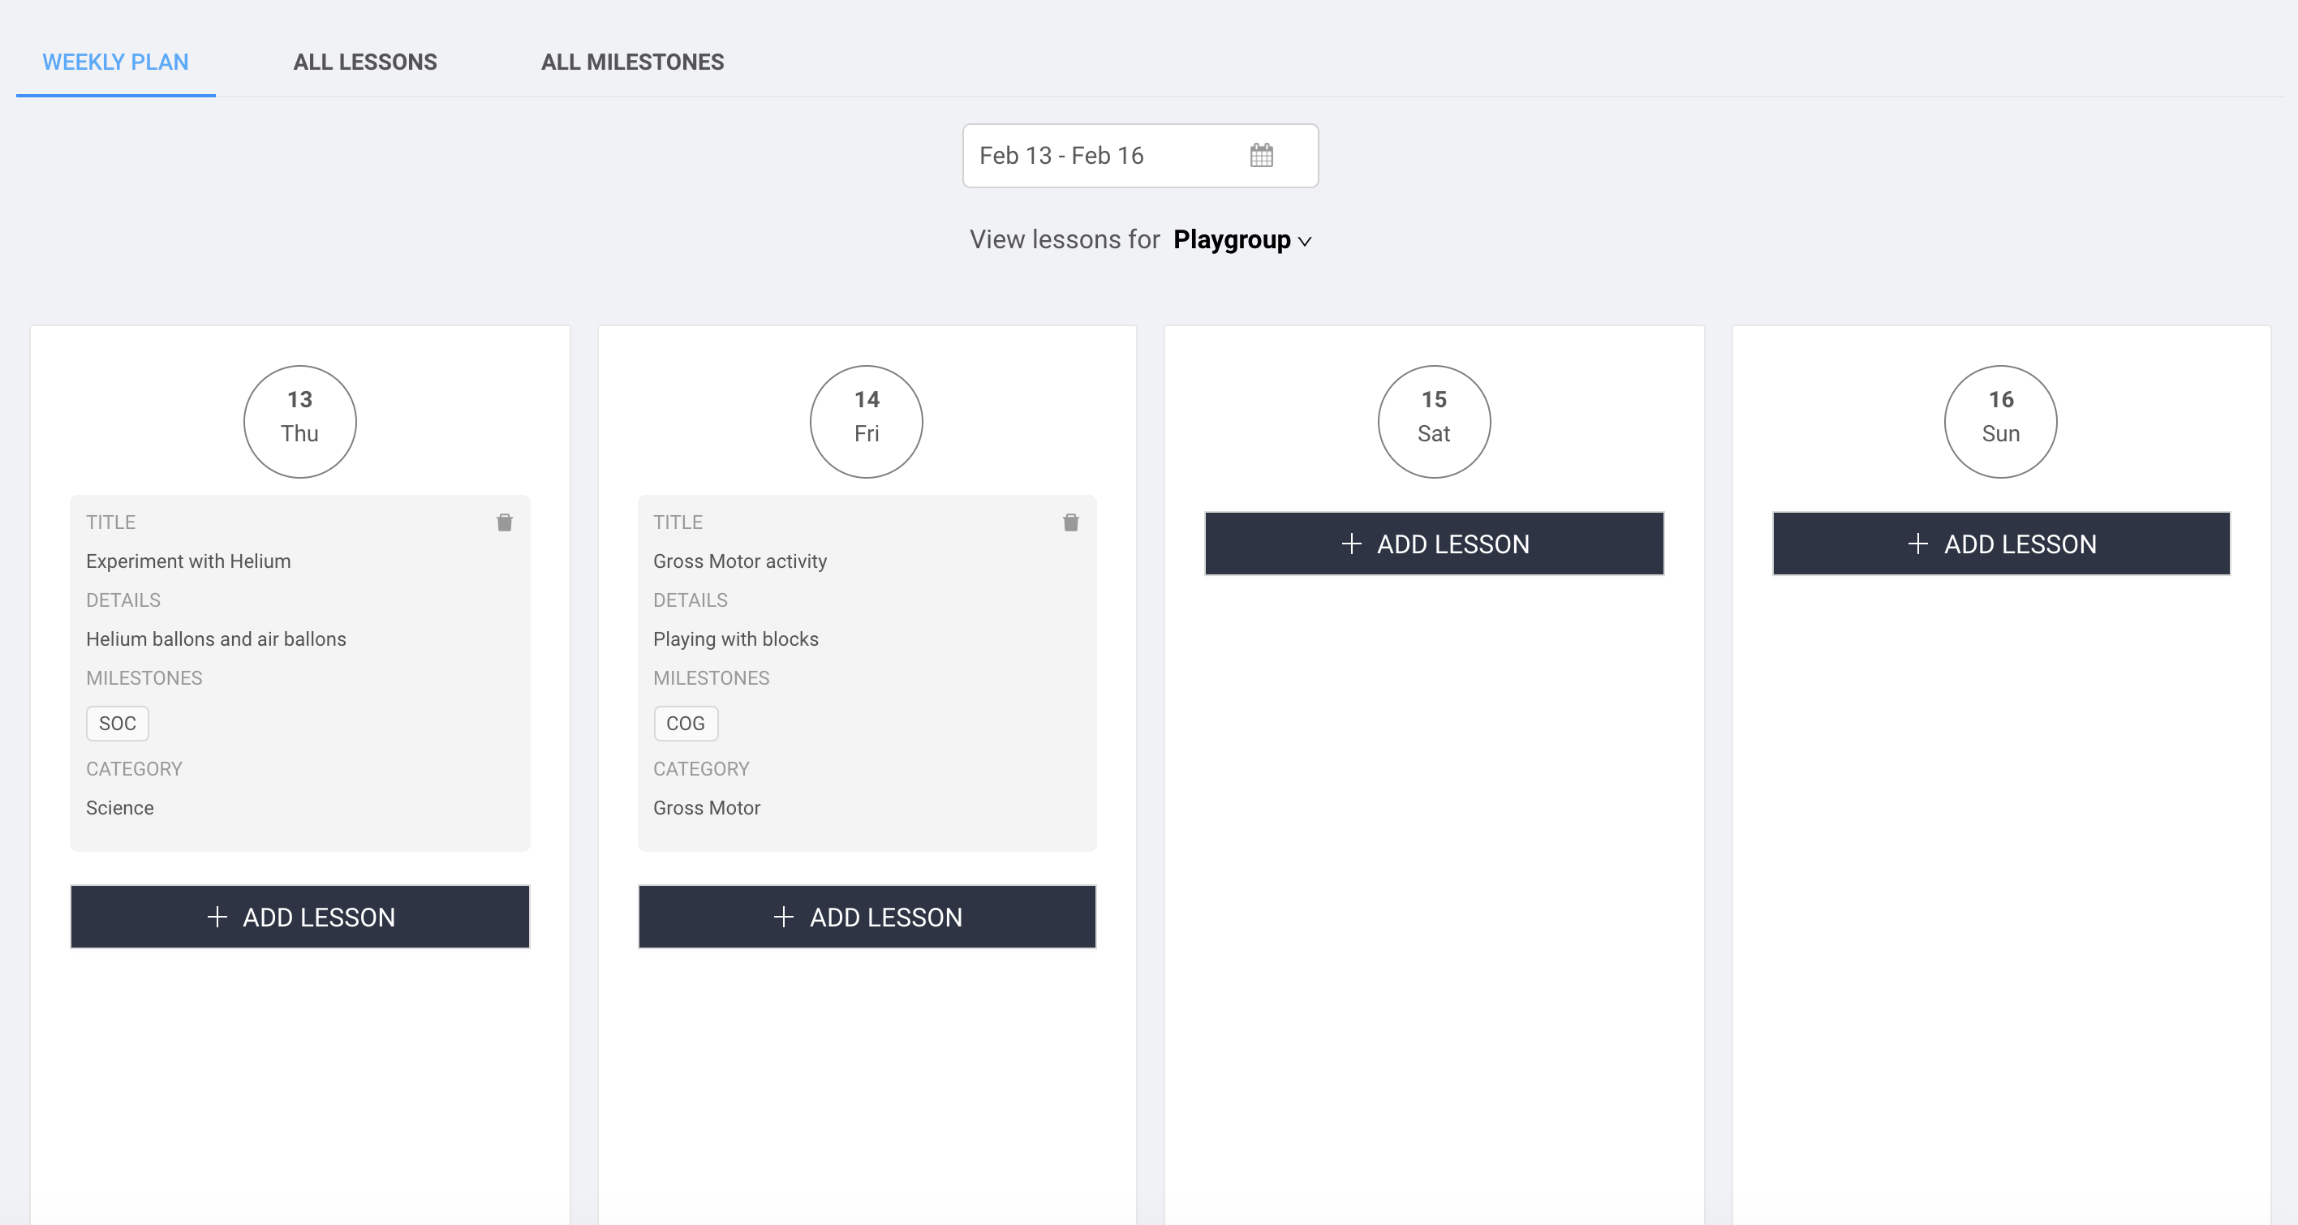Open the All Milestones tab

632,62
